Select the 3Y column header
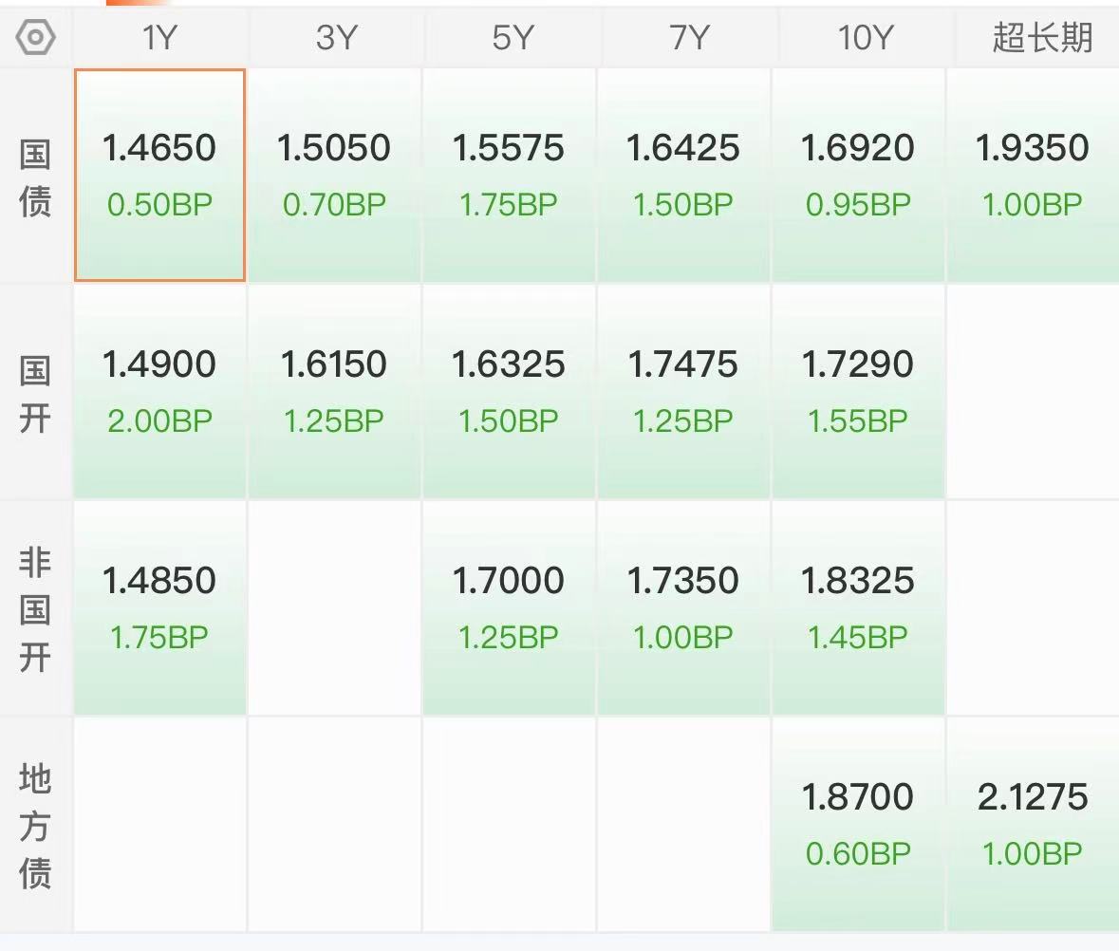Viewport: 1119px width, 951px height. point(336,38)
